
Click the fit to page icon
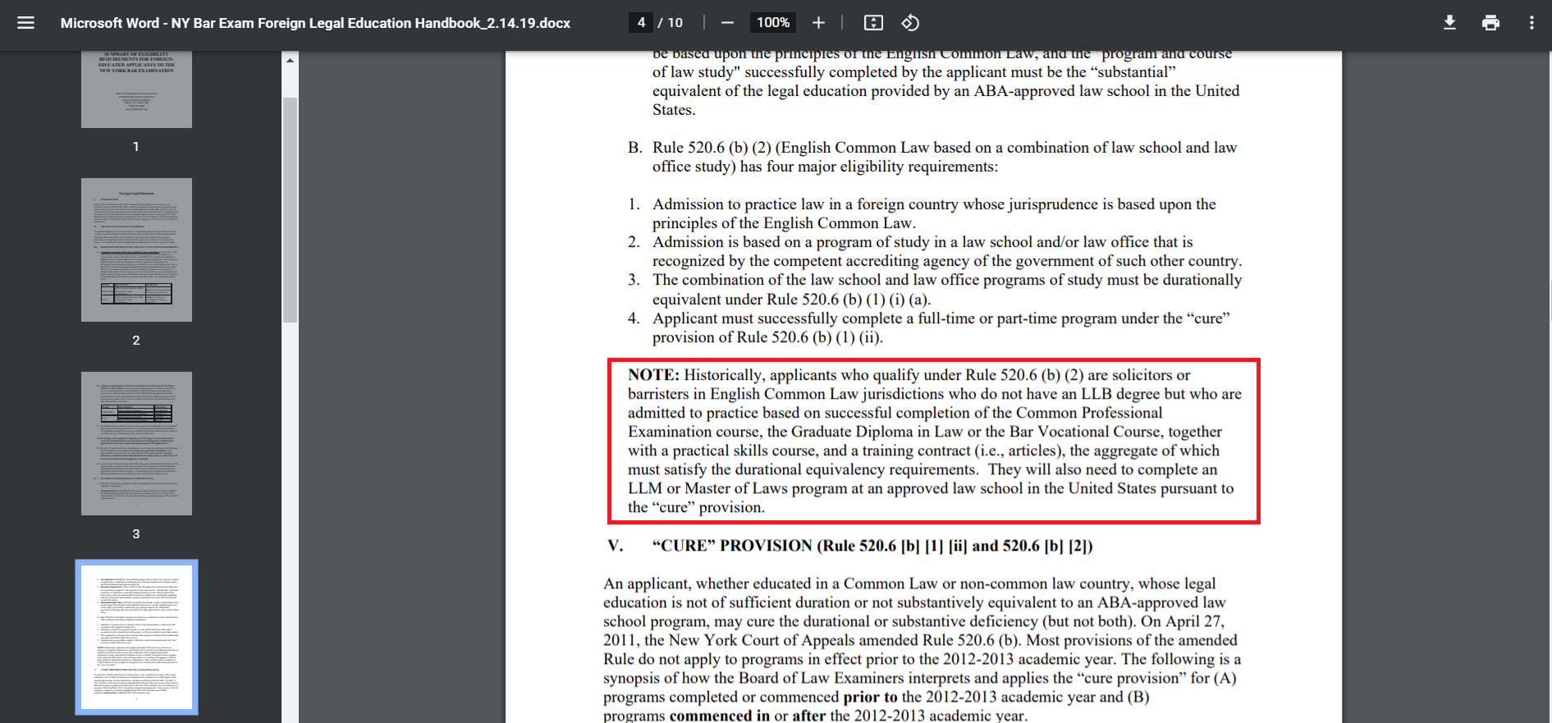pyautogui.click(x=873, y=23)
